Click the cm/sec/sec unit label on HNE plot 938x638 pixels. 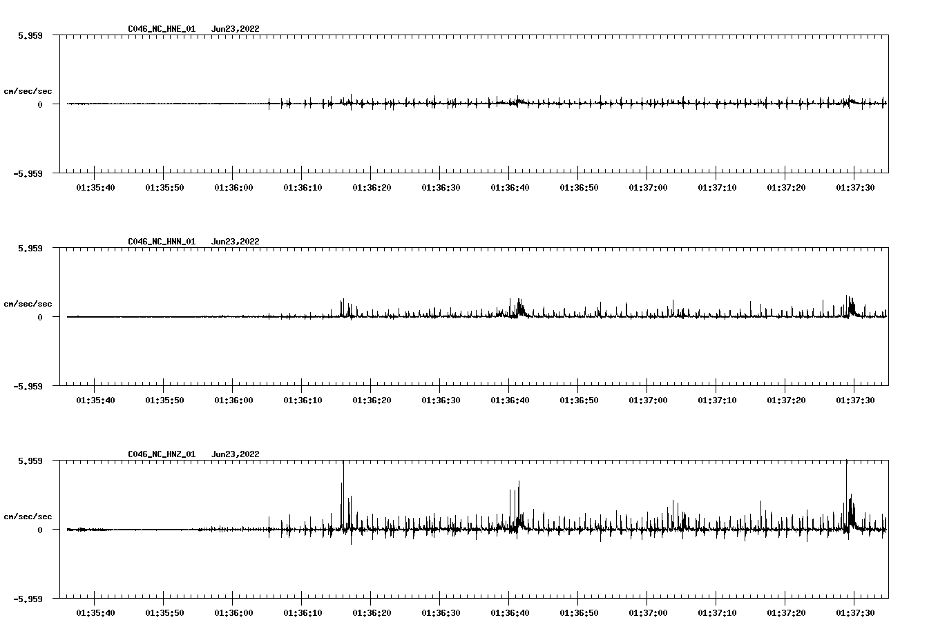click(28, 91)
